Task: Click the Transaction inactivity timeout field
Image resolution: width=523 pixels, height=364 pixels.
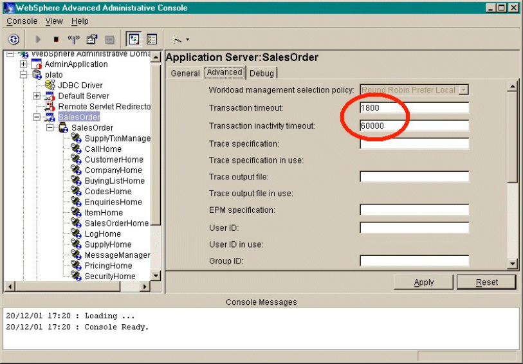Action: [414, 125]
